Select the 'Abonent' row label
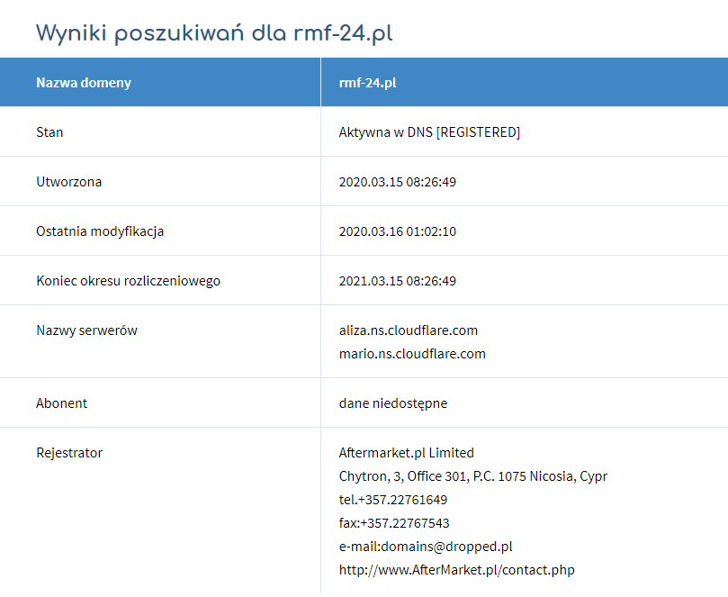 click(x=61, y=403)
